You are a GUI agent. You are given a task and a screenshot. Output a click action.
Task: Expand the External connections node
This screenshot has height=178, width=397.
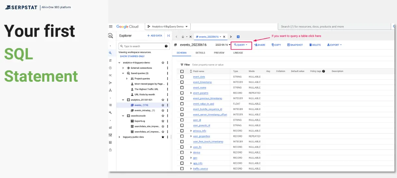tap(123, 68)
